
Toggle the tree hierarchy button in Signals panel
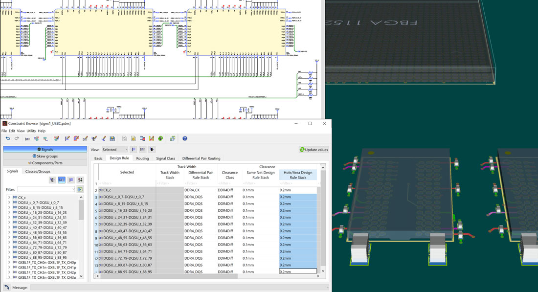[x=53, y=180]
